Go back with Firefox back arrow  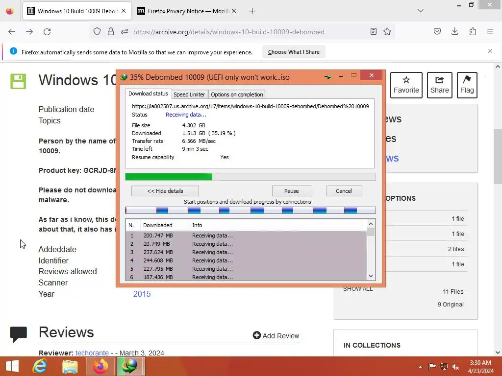tap(12, 32)
